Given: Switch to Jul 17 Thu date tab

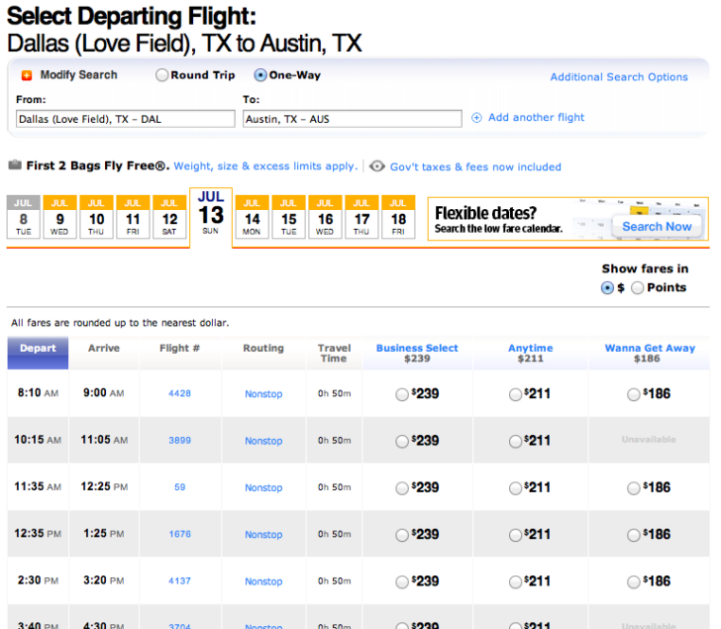Looking at the screenshot, I should pos(361,217).
